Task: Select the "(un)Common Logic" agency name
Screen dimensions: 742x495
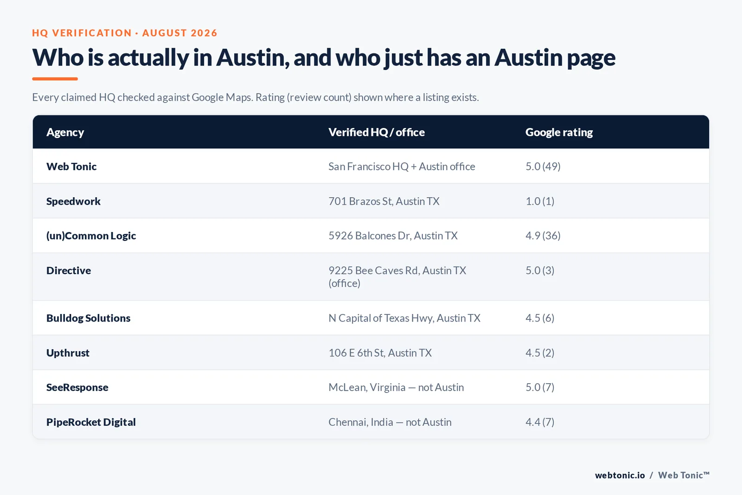Action: (91, 236)
